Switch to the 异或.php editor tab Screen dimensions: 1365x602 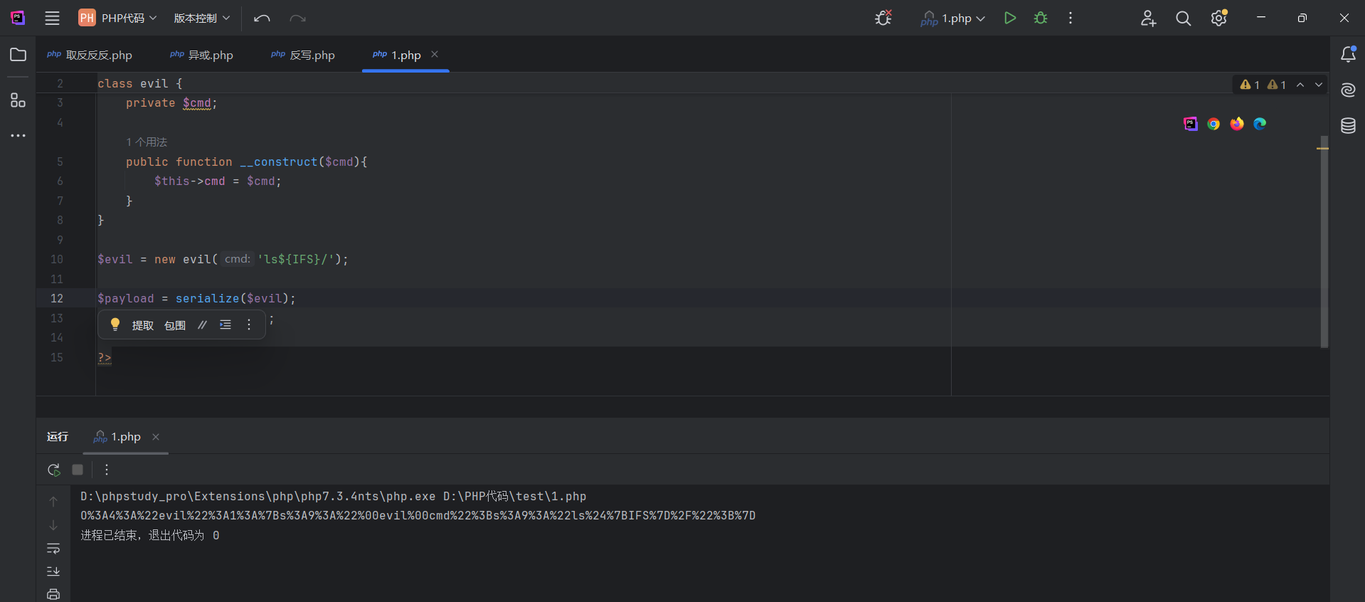coord(202,56)
